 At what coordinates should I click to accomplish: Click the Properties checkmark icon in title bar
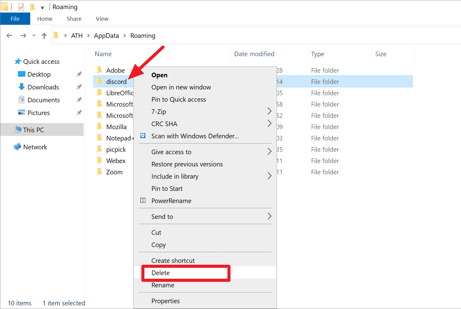[x=21, y=7]
